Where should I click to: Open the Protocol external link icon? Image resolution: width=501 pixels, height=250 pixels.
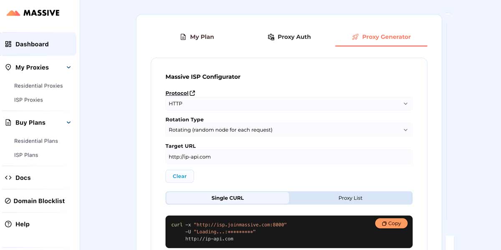[192, 93]
